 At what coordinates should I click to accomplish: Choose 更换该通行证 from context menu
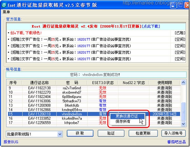pyautogui.click(x=127, y=116)
